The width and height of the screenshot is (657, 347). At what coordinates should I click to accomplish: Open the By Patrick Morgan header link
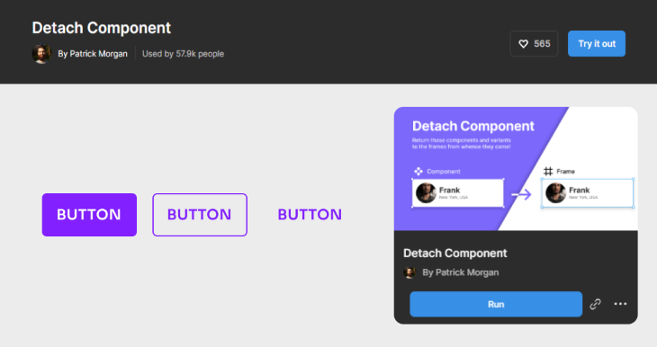93,54
